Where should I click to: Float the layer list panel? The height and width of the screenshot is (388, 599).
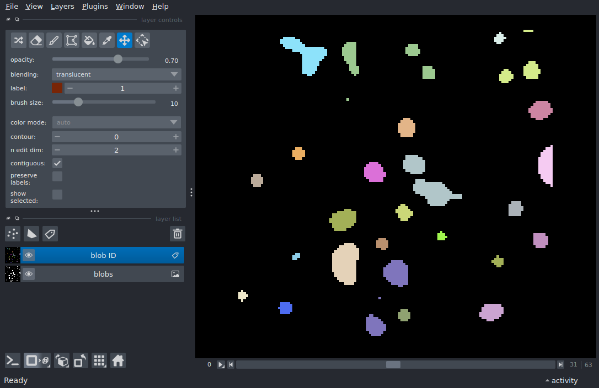click(17, 218)
